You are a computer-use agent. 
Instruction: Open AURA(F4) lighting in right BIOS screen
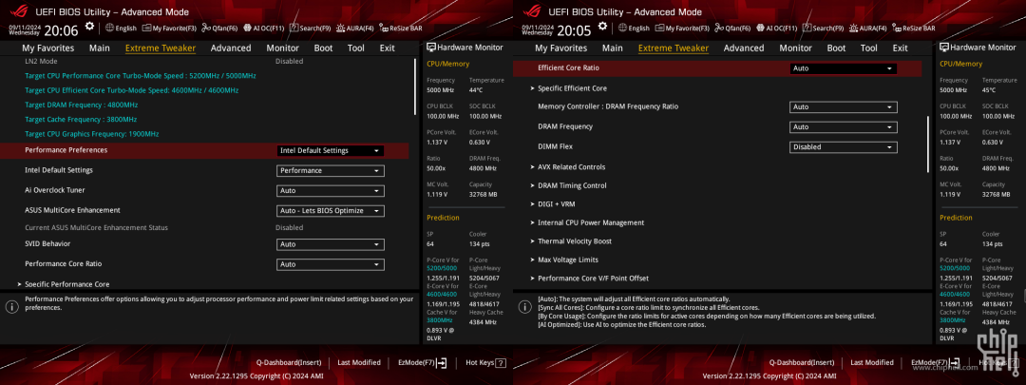tap(867, 29)
